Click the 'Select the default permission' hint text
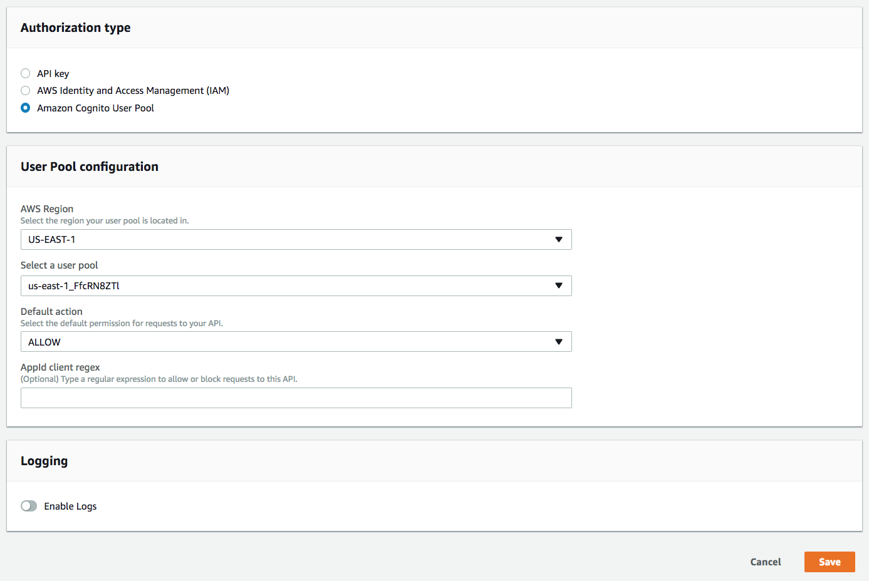 [x=122, y=323]
